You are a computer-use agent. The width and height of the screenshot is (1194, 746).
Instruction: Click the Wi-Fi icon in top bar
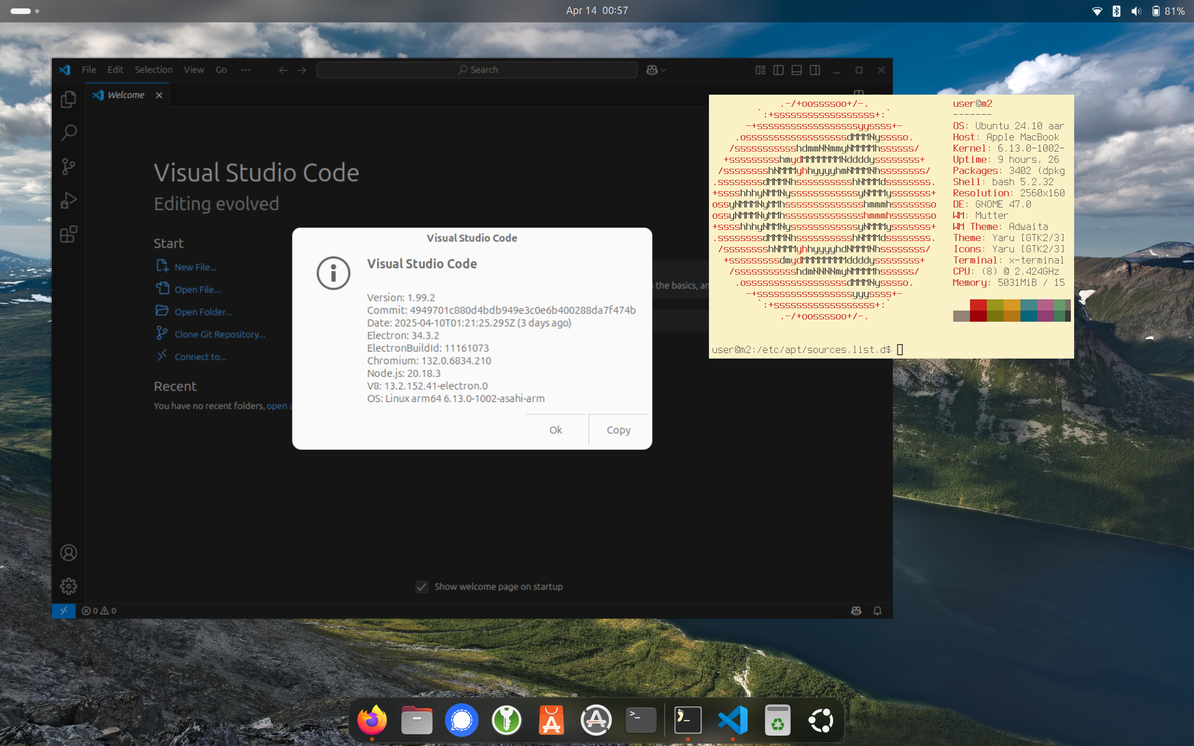[x=1097, y=11]
